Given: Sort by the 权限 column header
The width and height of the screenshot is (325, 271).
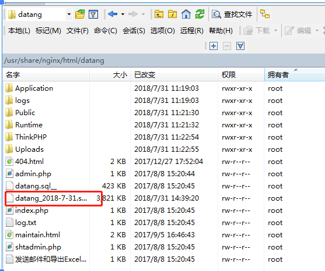Looking at the screenshot, I should (241, 75).
